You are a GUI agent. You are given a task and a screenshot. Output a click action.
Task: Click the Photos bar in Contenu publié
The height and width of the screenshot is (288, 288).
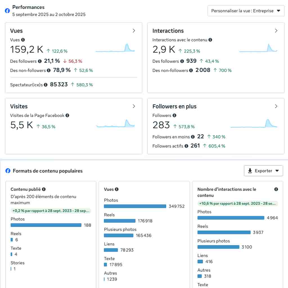[46, 225]
